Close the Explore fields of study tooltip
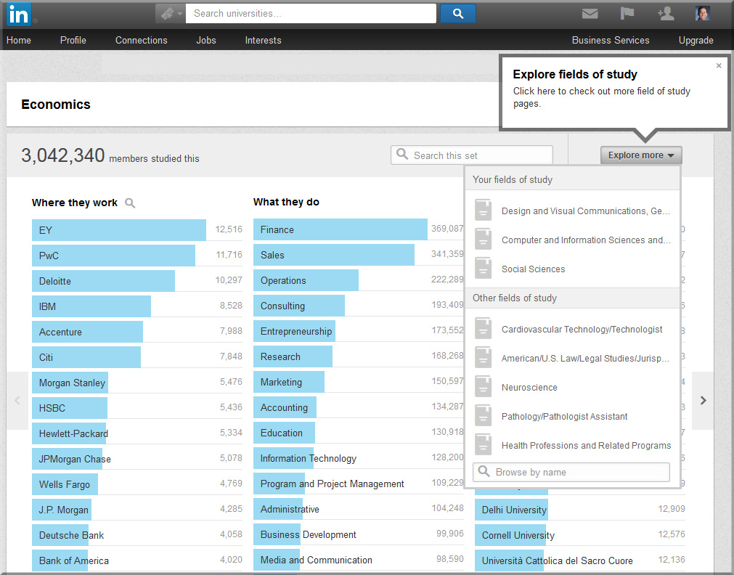Screen dimensions: 734x575 [719, 65]
